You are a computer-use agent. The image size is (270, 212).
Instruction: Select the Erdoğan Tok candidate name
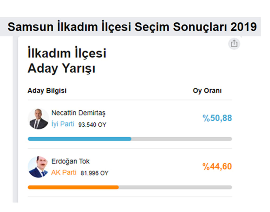click(70, 161)
